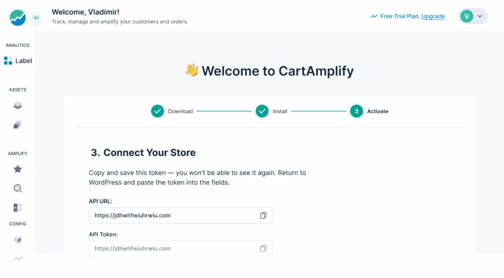This screenshot has width=504, height=278.
Task: Expand the sidebar with the arrow button
Action: coord(35,18)
